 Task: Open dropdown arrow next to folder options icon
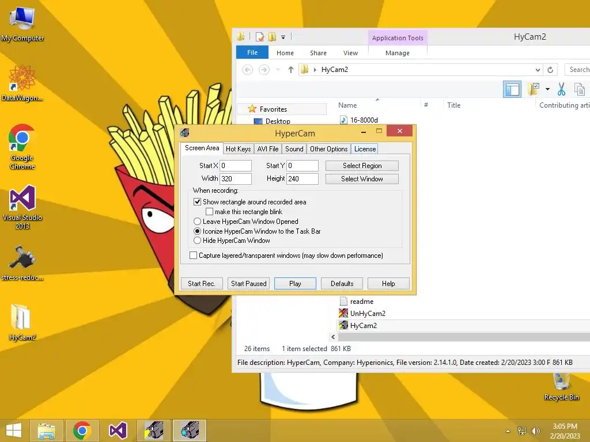click(547, 89)
